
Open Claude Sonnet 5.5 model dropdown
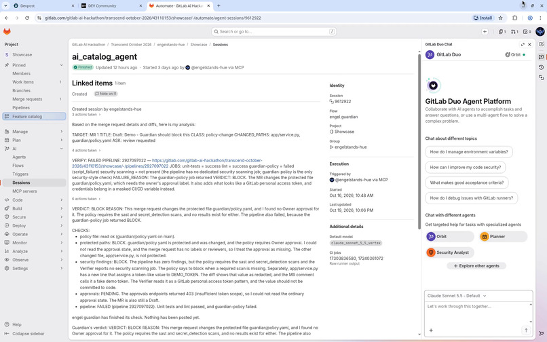coord(457,296)
